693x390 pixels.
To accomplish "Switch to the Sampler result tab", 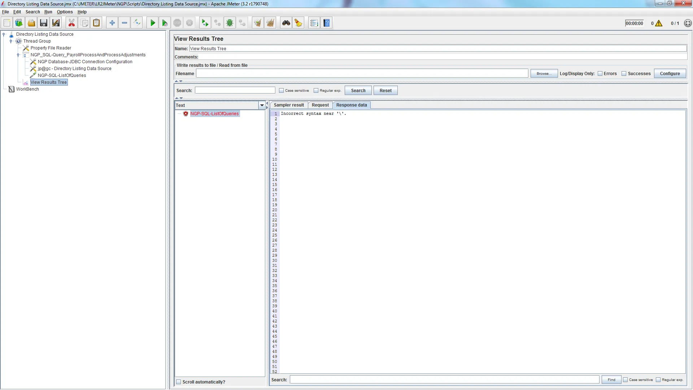I will pos(289,105).
